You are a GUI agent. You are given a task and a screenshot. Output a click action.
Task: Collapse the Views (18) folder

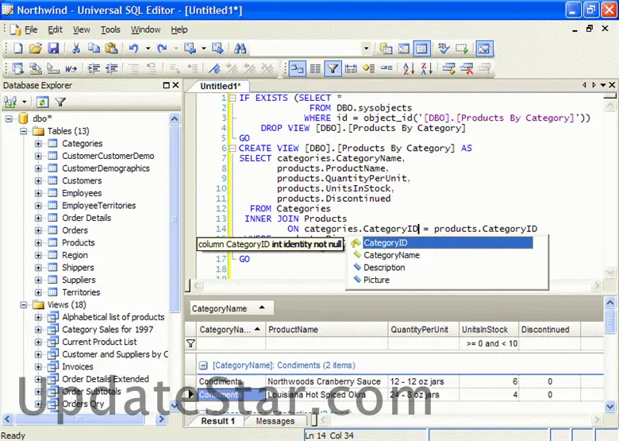tap(24, 304)
